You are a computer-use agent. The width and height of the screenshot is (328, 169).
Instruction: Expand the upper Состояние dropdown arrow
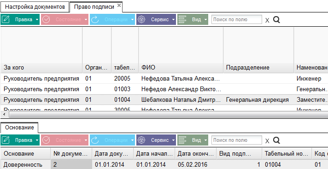[86, 20]
